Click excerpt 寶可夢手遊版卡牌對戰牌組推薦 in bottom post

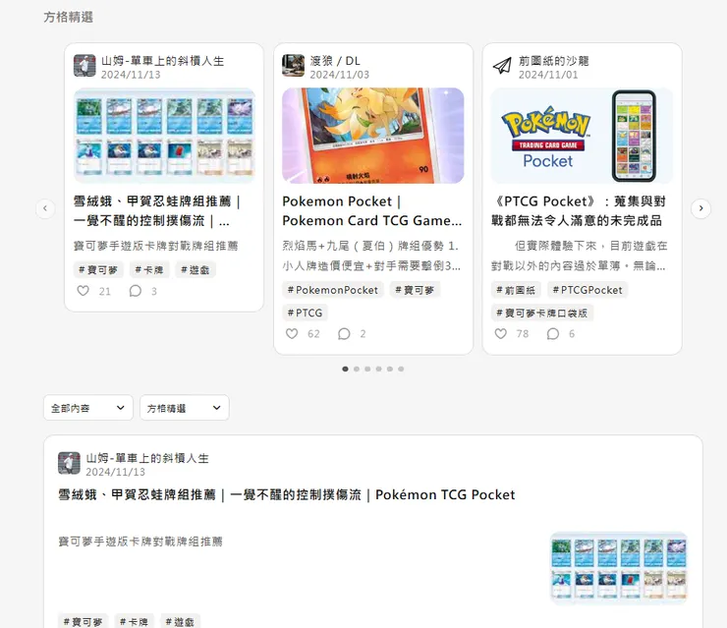(140, 542)
